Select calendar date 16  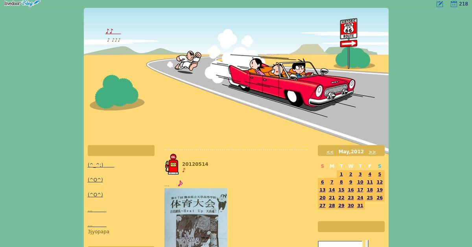pyautogui.click(x=350, y=190)
